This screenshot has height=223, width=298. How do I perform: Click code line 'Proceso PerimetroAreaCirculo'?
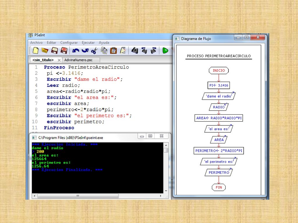86,67
